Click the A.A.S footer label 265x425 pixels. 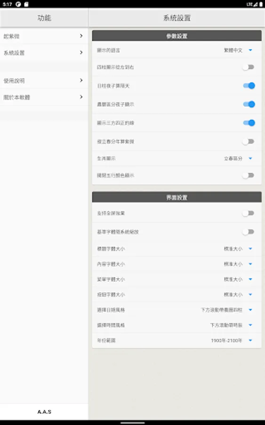point(44,412)
